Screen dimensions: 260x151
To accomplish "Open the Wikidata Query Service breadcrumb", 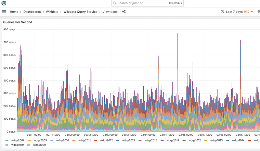I will click(81, 12).
